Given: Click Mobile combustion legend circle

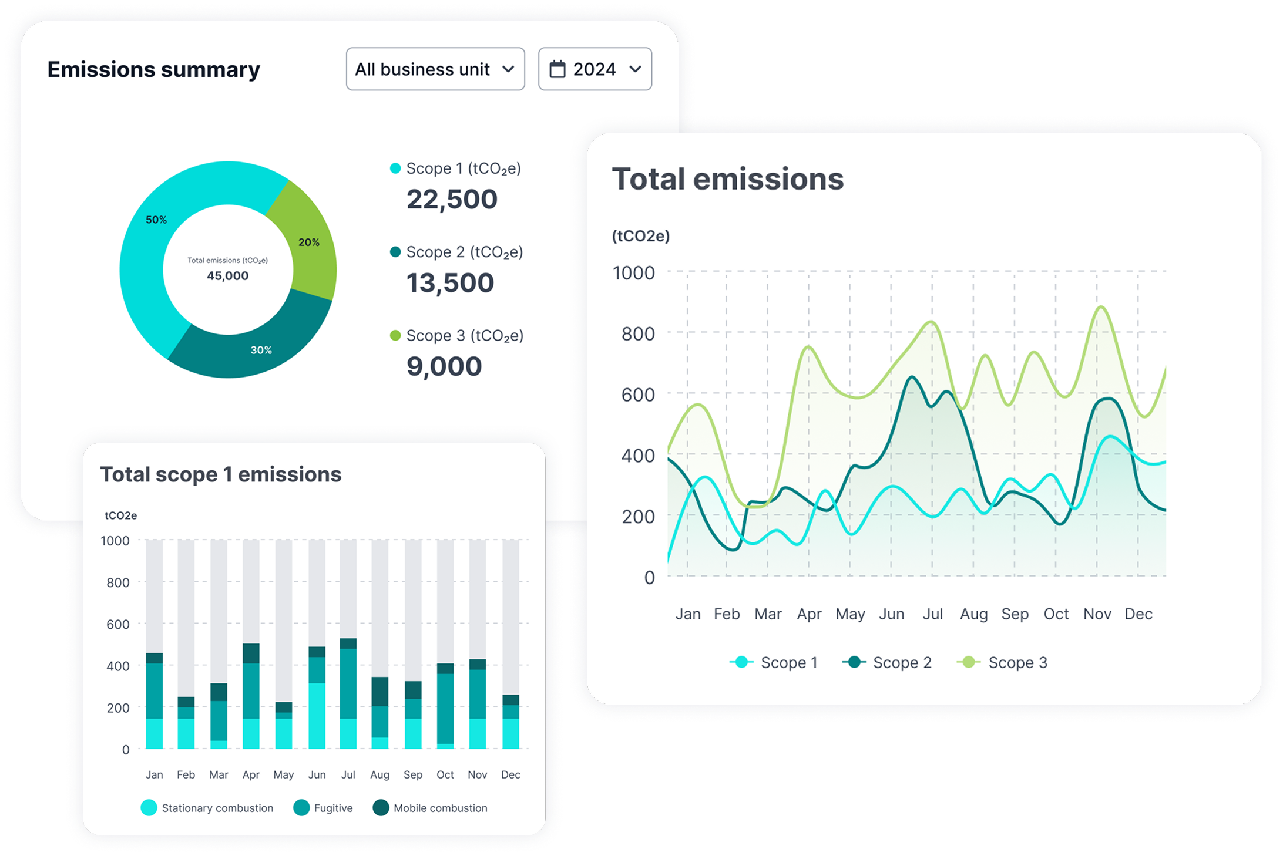Looking at the screenshot, I should click(381, 808).
